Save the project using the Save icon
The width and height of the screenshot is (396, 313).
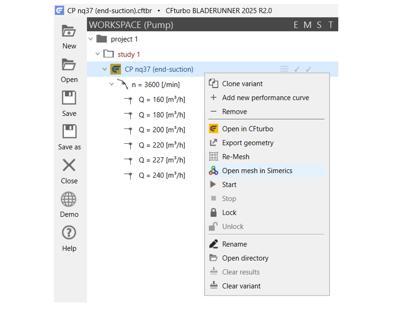click(x=69, y=98)
